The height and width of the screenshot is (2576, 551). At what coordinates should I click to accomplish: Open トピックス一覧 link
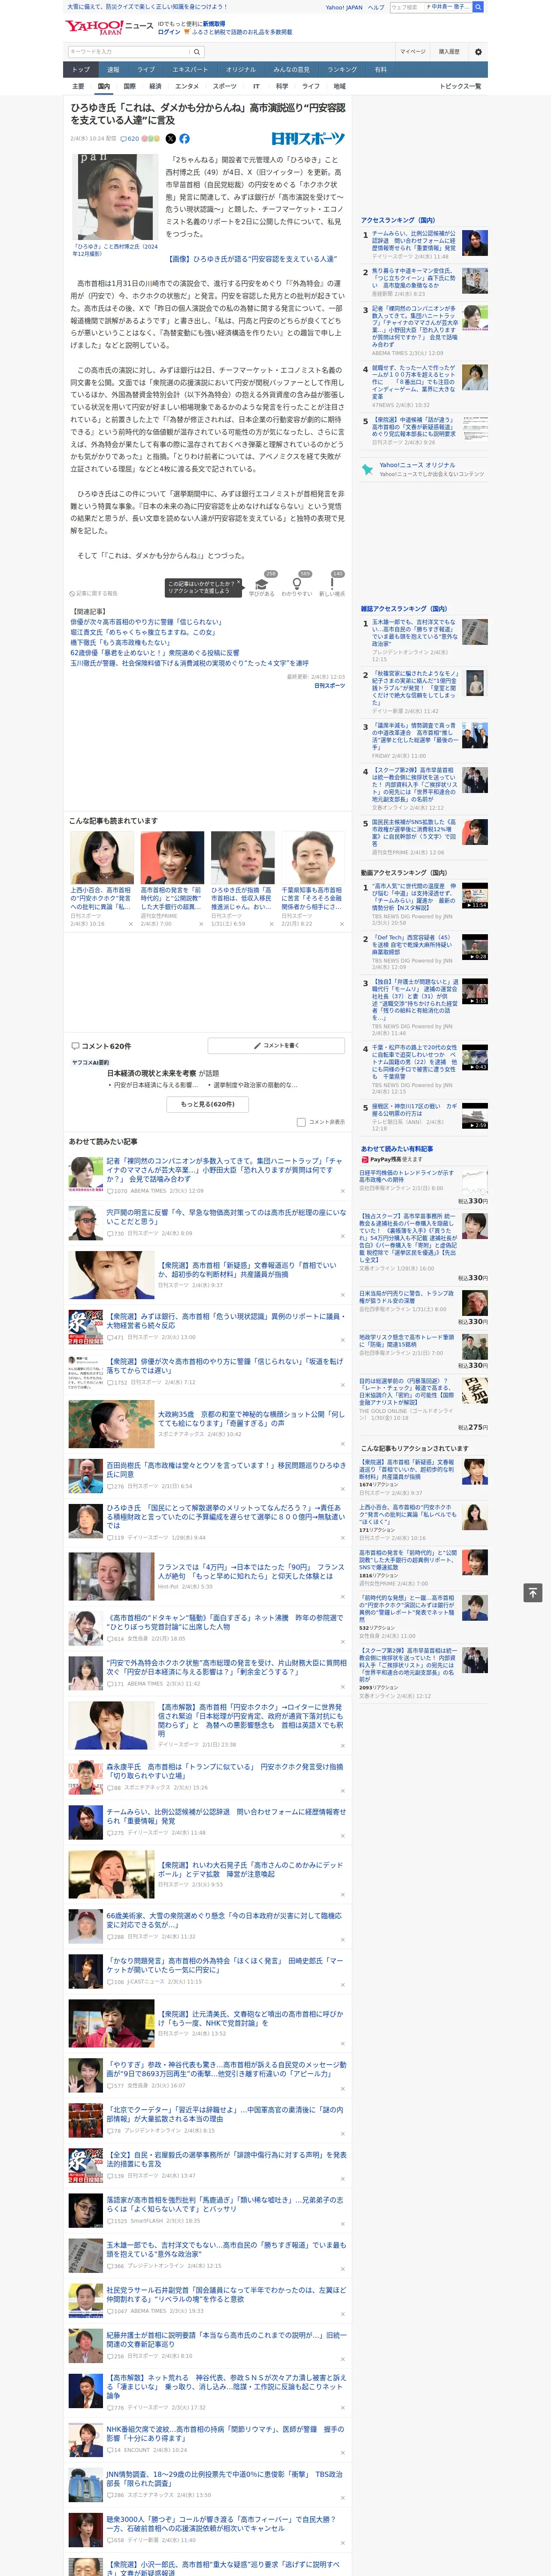click(x=460, y=86)
